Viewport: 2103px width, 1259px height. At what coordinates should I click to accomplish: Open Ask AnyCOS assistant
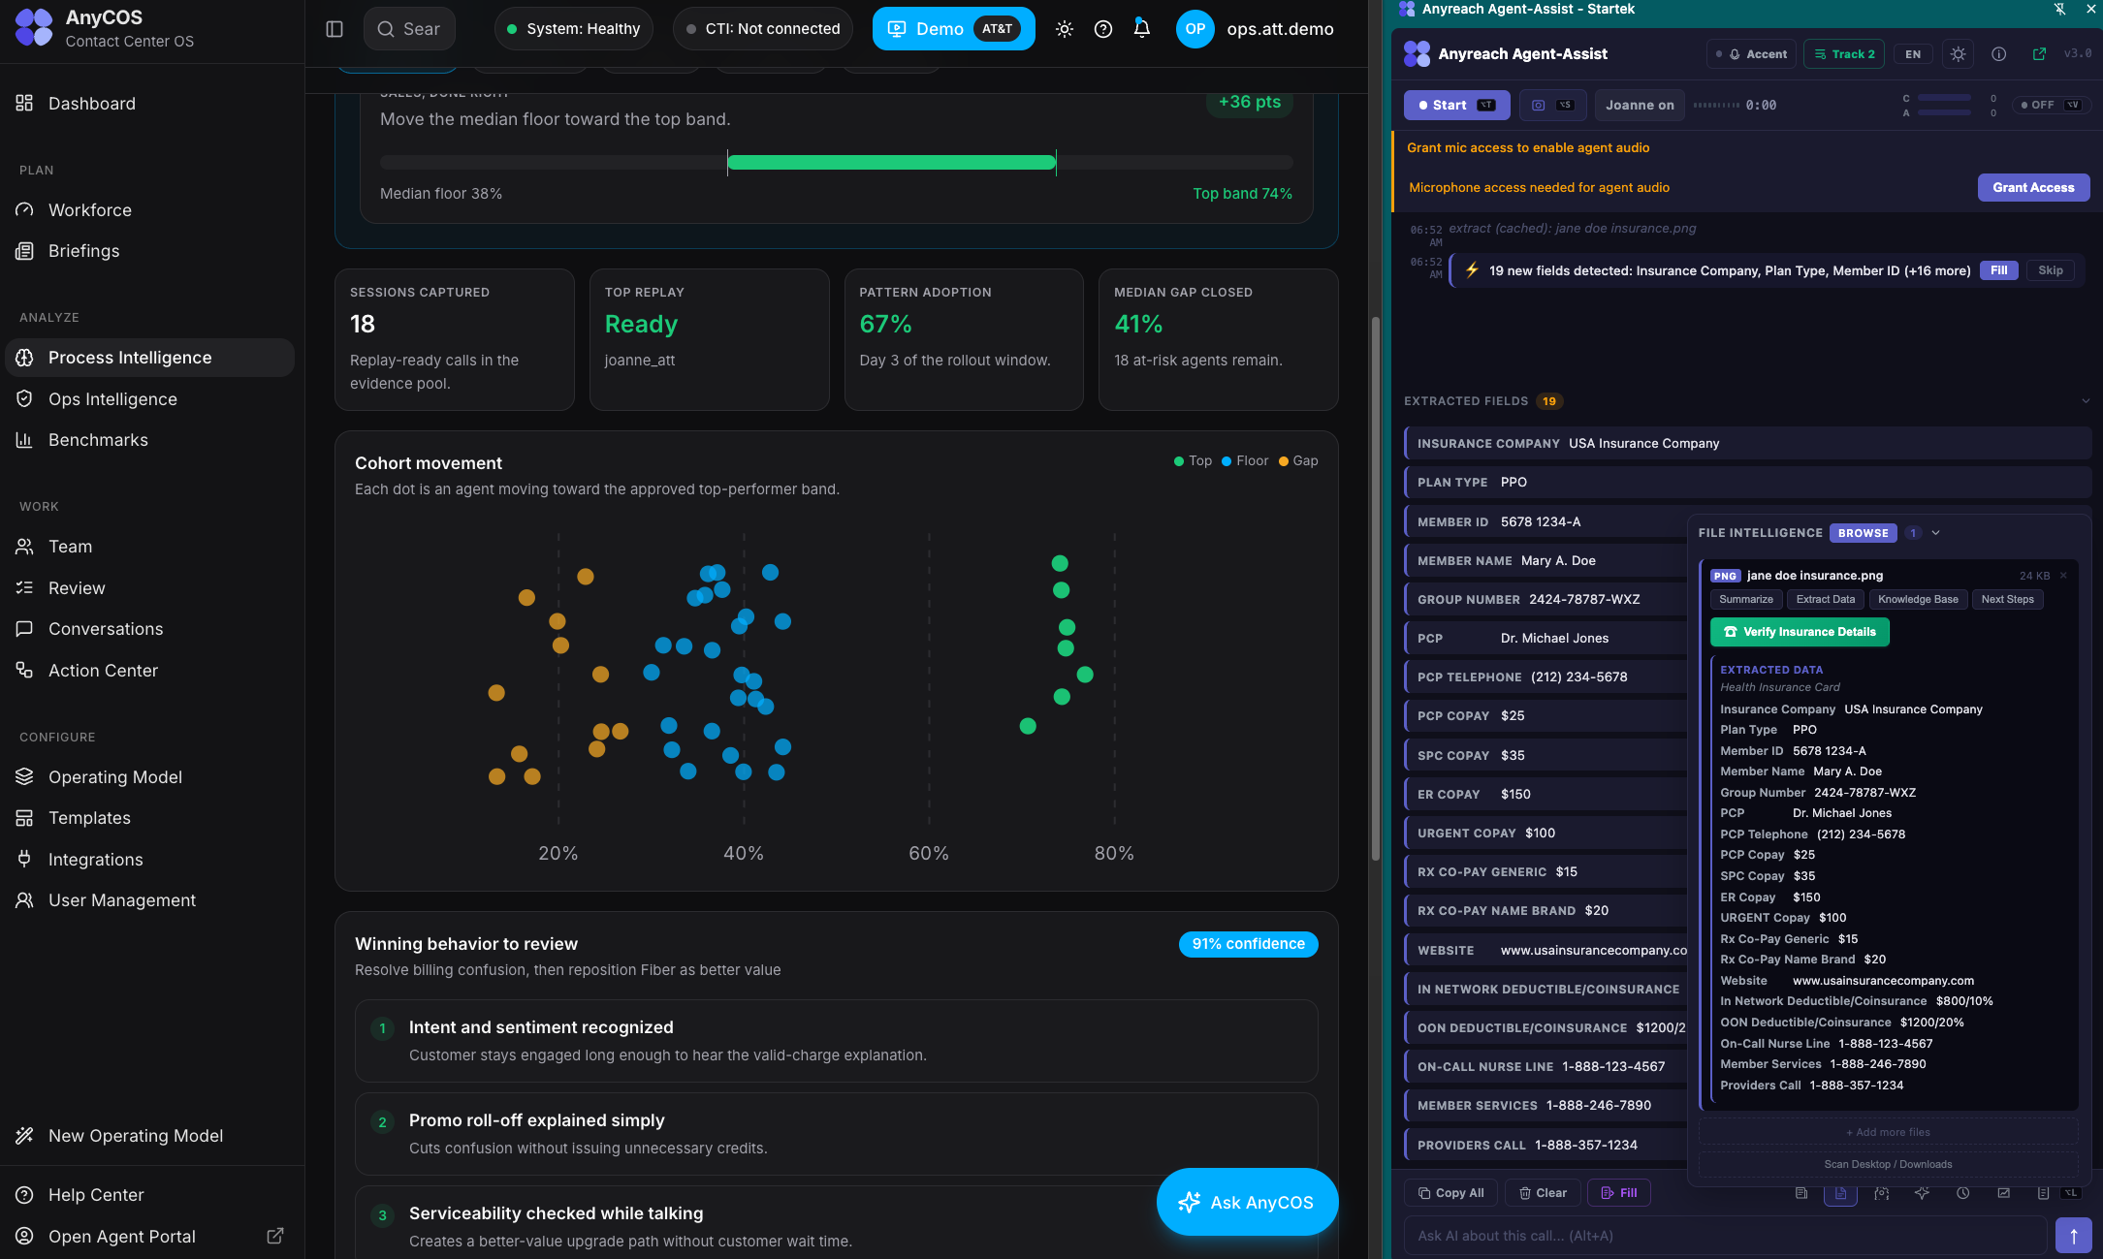[1247, 1202]
